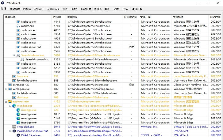Click the Edge icon of msedge.exe PID 728
223x140 pixels.
(x=18, y=110)
